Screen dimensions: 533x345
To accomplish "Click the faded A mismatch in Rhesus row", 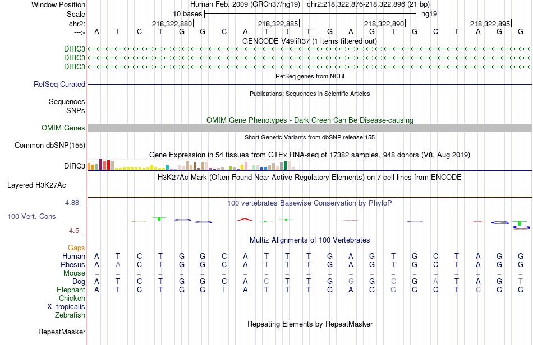I will coord(118,264).
